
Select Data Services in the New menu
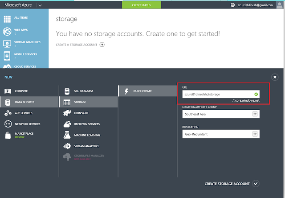(x=29, y=102)
